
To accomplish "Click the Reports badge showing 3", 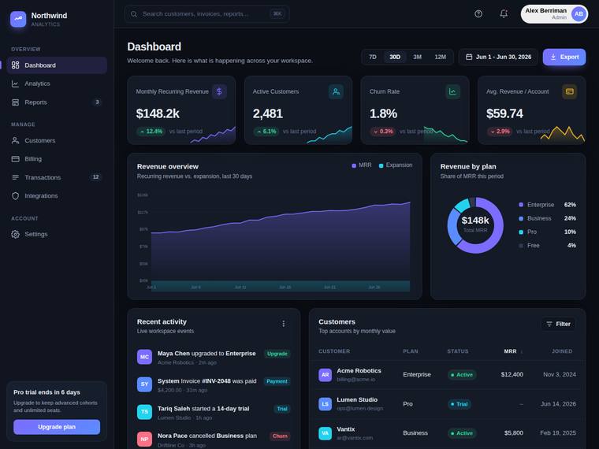I will 97,102.
